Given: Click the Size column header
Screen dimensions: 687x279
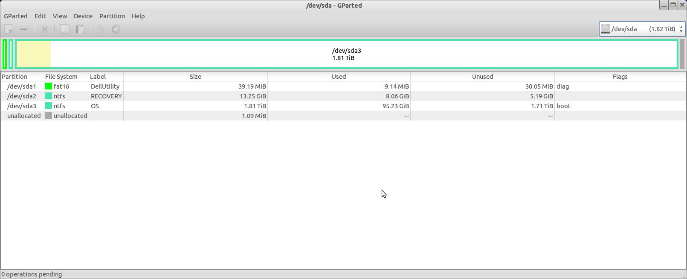Looking at the screenshot, I should point(195,77).
